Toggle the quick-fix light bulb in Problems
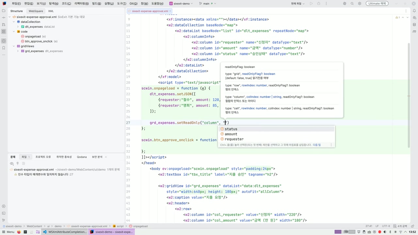 (x=18, y=164)
